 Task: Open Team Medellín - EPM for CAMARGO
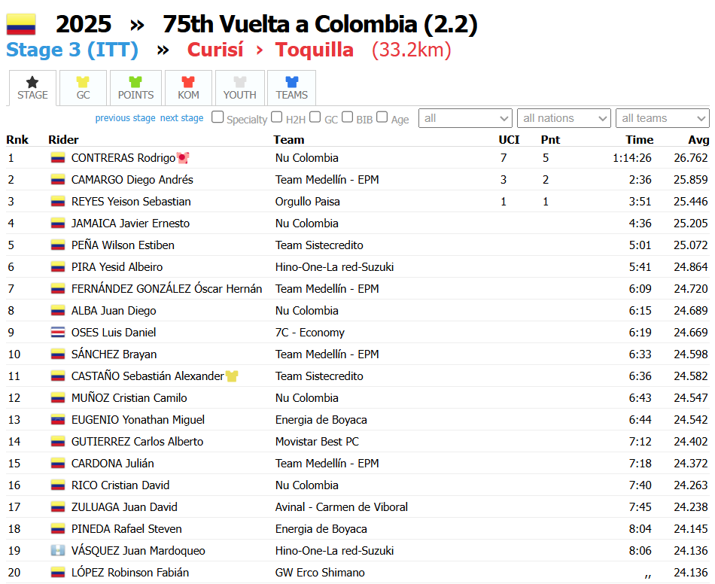point(327,180)
